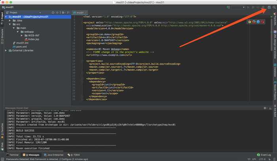Click the Run button in toolbar
This screenshot has height=161, width=277.
coord(248,7)
